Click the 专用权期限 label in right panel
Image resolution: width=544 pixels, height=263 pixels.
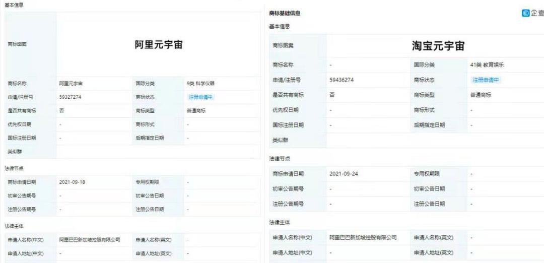point(427,174)
